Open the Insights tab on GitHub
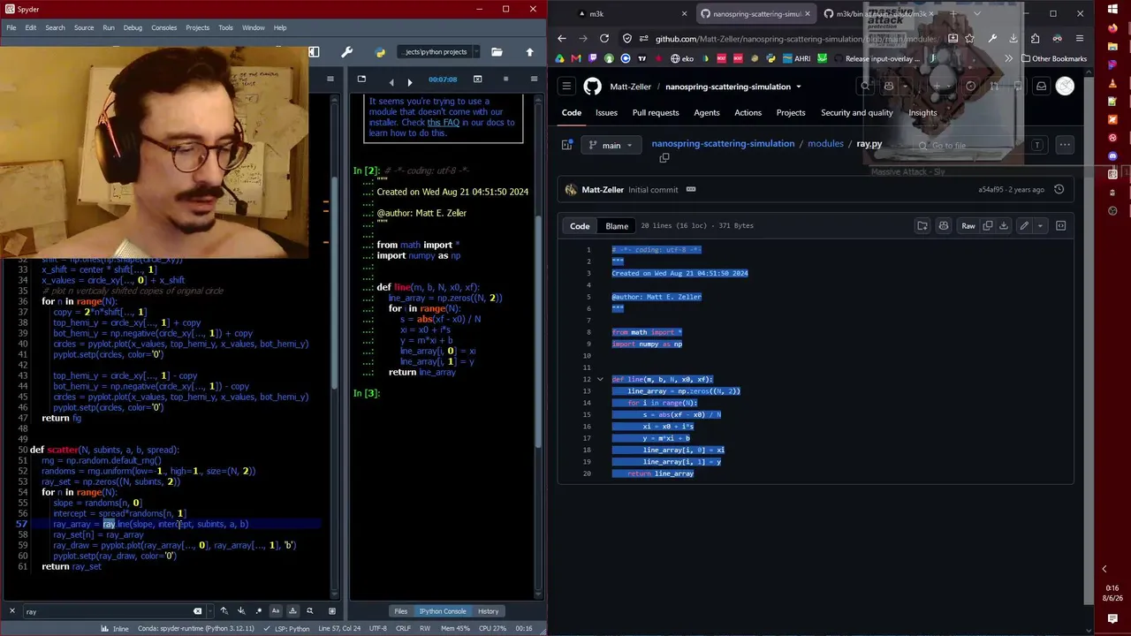 [922, 113]
